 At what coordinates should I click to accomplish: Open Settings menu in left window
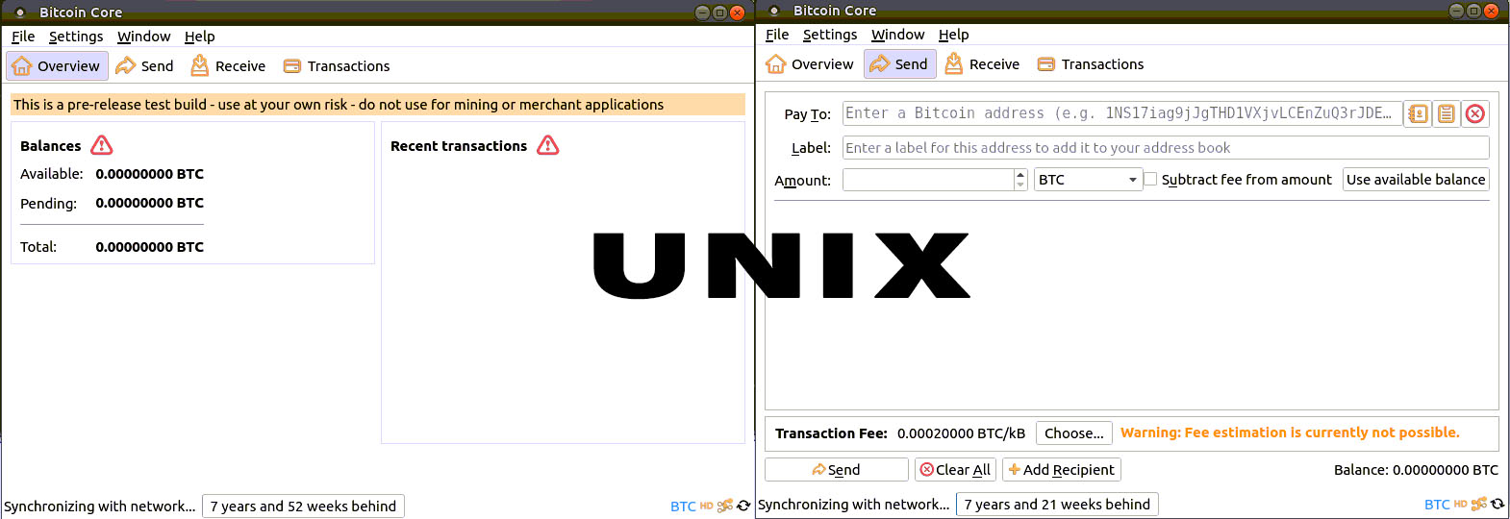(76, 37)
